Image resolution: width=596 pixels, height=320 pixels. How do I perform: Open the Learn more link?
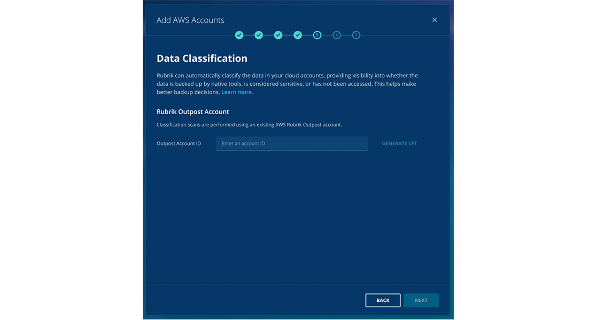tap(237, 92)
